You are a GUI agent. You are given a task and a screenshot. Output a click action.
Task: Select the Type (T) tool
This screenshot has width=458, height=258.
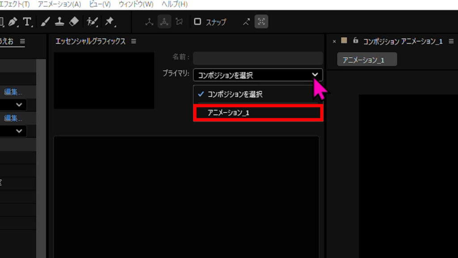coord(28,21)
